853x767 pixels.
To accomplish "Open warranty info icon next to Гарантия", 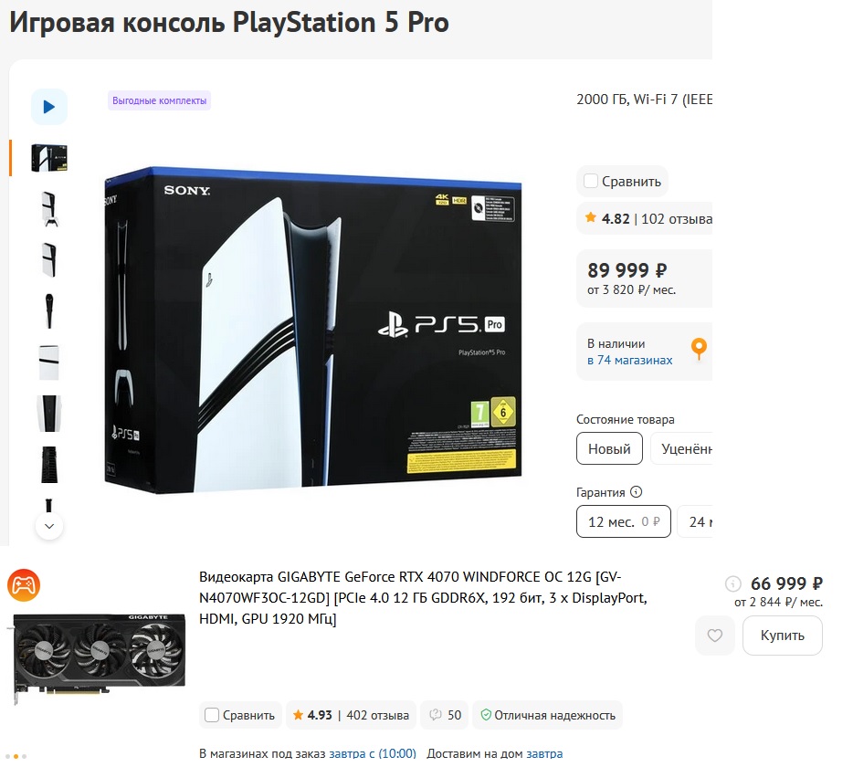I will (636, 492).
